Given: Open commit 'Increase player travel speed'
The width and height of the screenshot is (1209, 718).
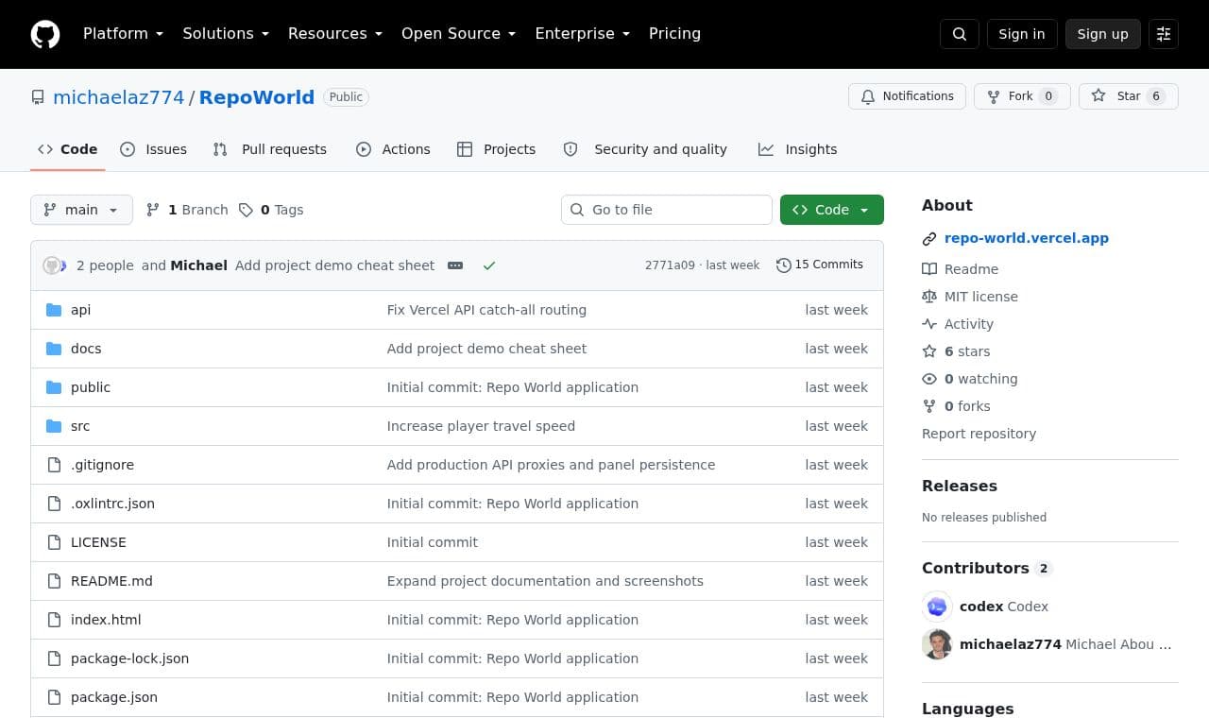Looking at the screenshot, I should 481,426.
